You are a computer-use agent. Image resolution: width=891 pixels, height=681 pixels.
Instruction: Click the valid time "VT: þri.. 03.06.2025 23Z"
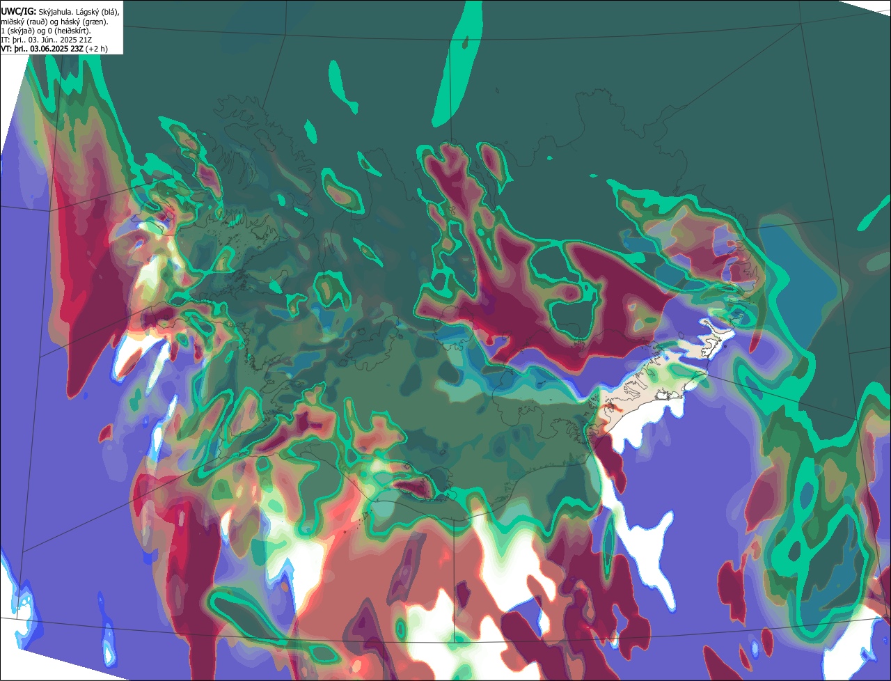42,49
